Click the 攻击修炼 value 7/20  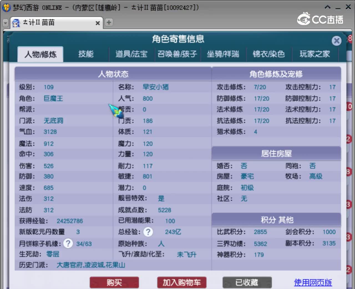pos(260,87)
